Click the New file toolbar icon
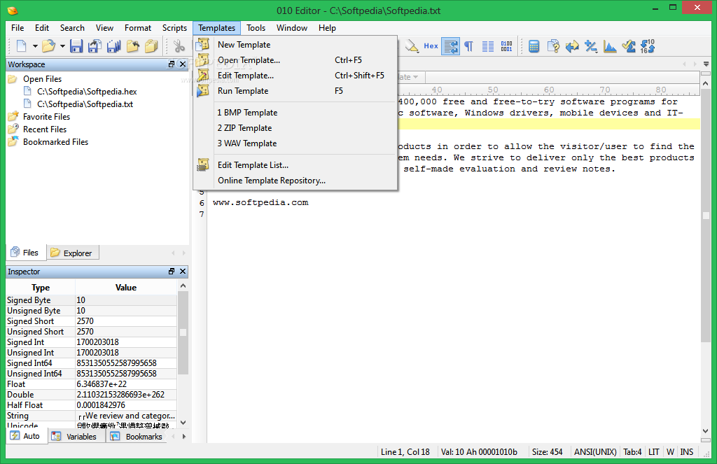Viewport: 717px width, 464px height. [x=22, y=45]
